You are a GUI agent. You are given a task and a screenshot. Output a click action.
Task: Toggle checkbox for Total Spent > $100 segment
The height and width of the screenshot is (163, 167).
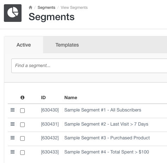22,152
